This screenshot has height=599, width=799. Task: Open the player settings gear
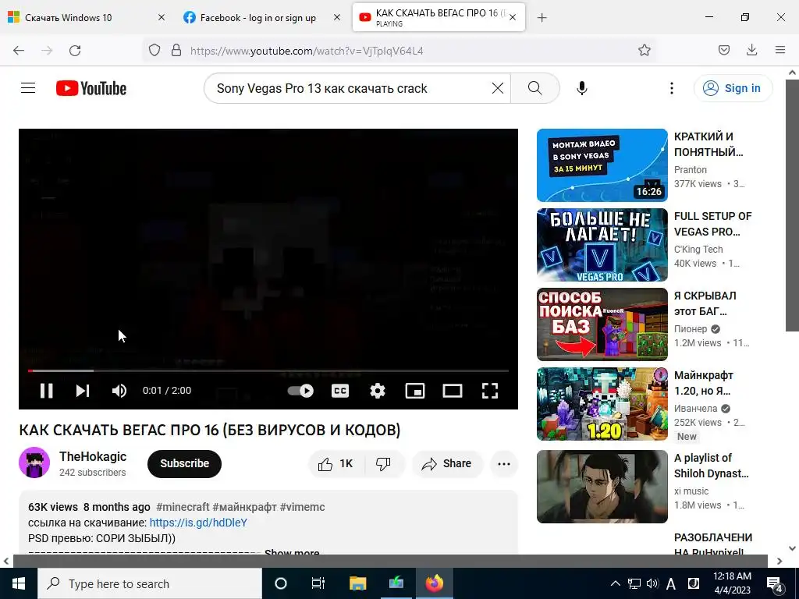point(378,391)
